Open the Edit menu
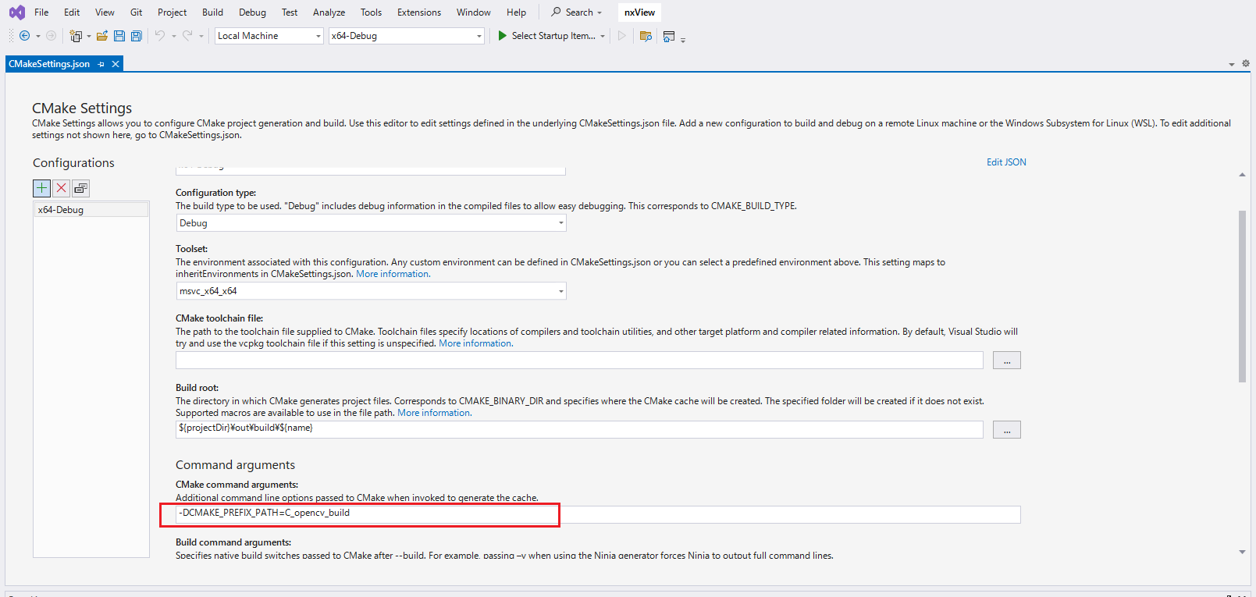The height and width of the screenshot is (597, 1256). 72,12
